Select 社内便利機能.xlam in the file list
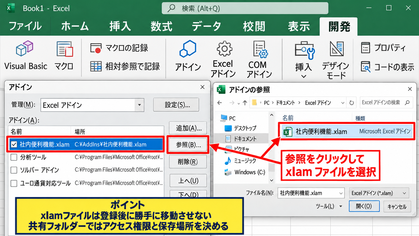This screenshot has width=419, height=236. (x=347, y=131)
